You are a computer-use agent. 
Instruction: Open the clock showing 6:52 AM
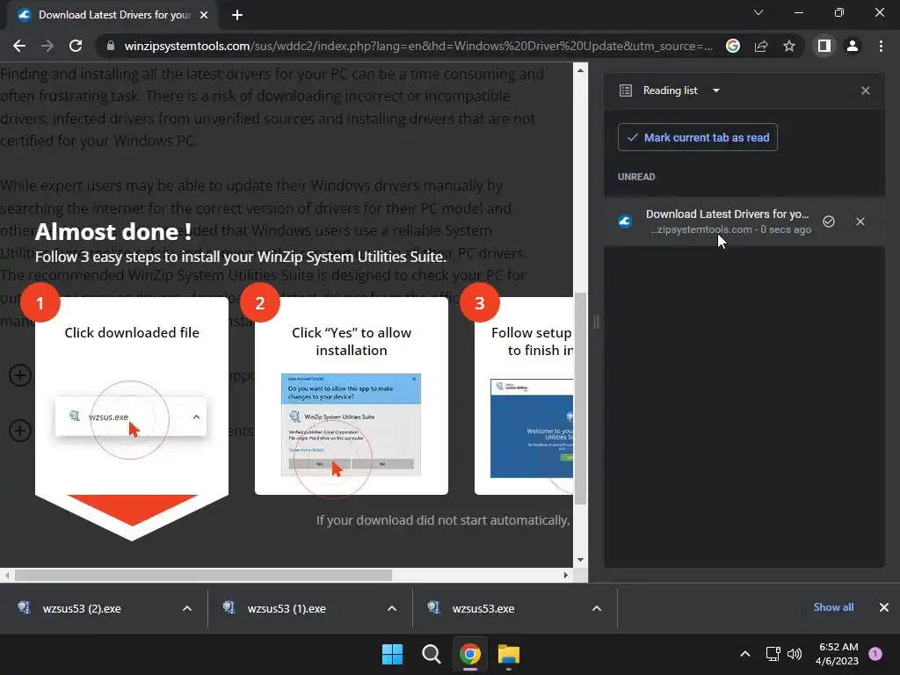click(x=837, y=654)
